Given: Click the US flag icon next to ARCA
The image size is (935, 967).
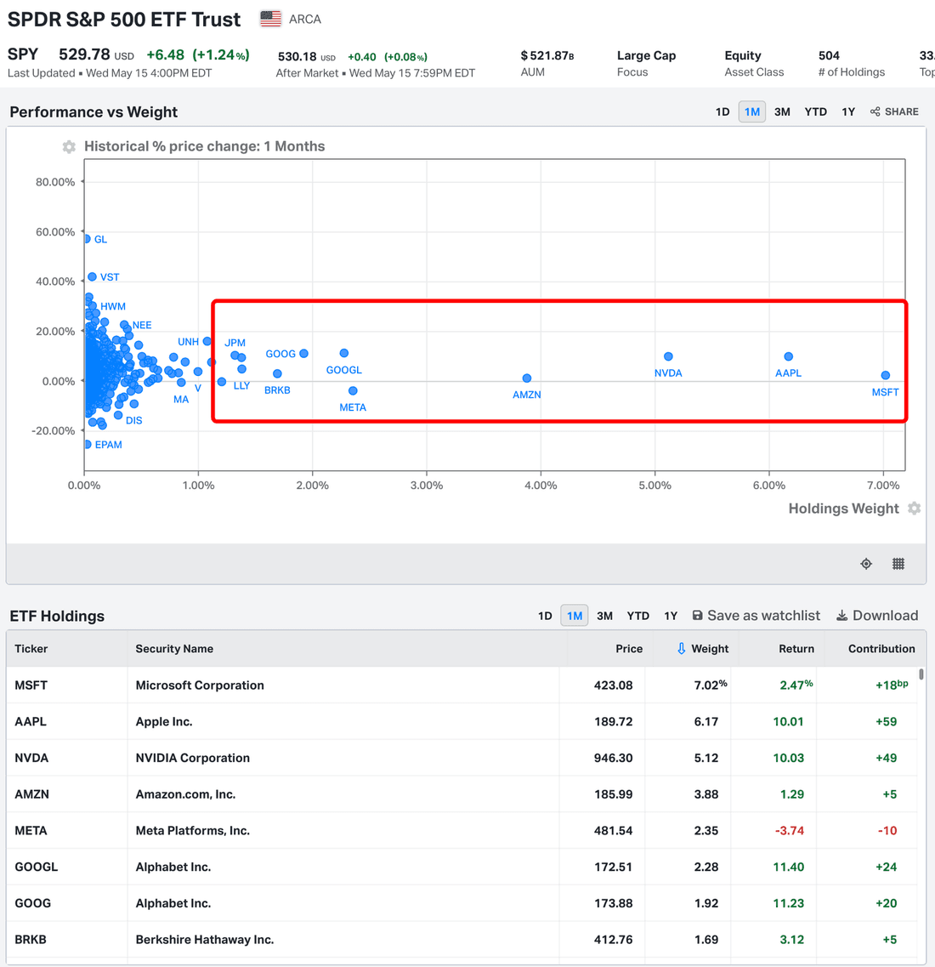Looking at the screenshot, I should 270,19.
